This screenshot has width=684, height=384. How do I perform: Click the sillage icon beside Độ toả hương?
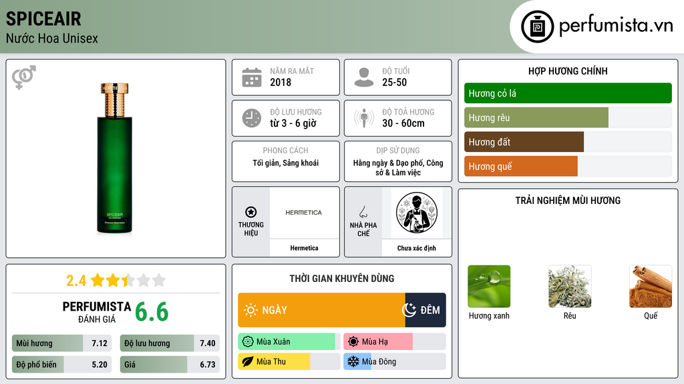point(364,118)
